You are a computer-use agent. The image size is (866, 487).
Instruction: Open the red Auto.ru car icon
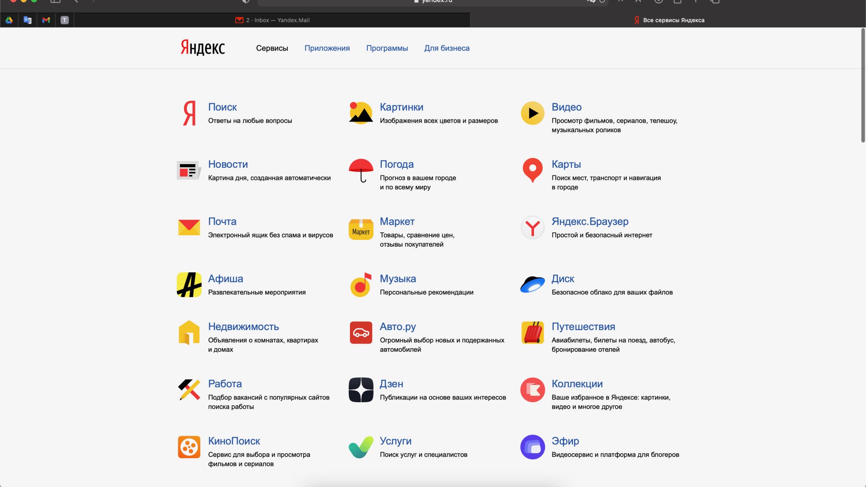click(361, 333)
